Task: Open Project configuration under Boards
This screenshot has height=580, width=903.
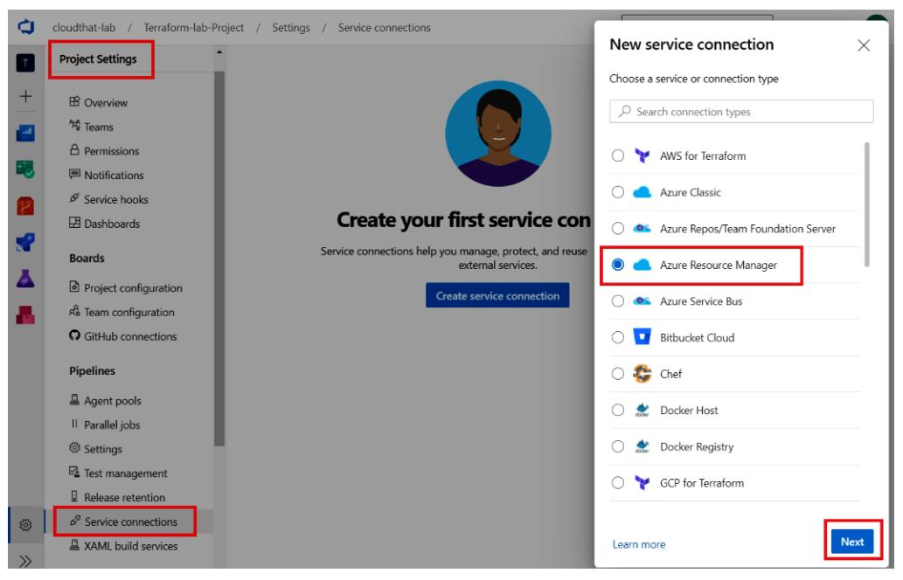Action: [133, 287]
